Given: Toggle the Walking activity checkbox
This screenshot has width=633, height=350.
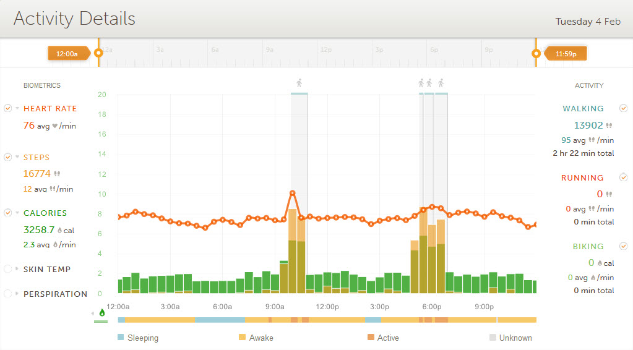Looking at the screenshot, I should click(623, 108).
